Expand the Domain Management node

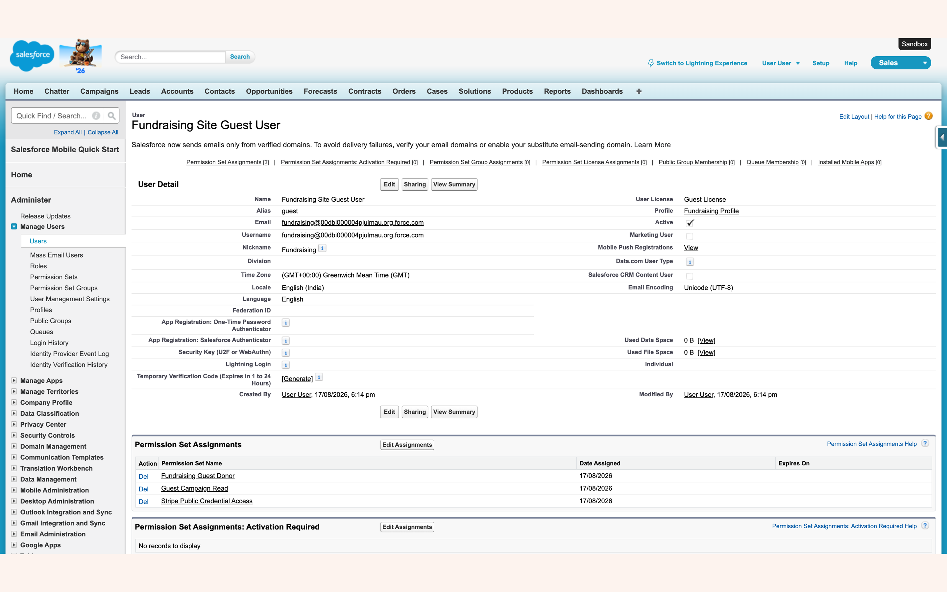(x=14, y=446)
